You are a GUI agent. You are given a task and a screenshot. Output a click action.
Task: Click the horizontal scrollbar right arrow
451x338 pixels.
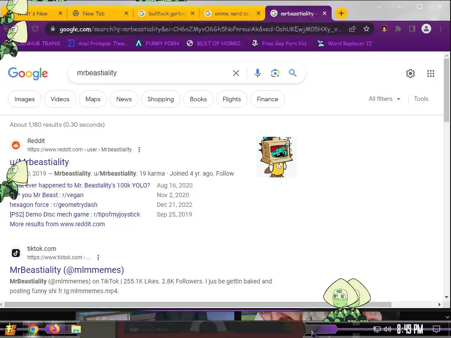[x=440, y=305]
